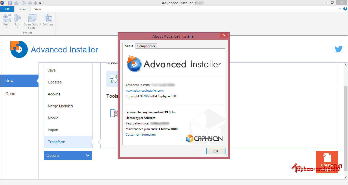Click the Open Output Folder ribbon icon
Screen dimensions: 348x185
click(x=32, y=18)
